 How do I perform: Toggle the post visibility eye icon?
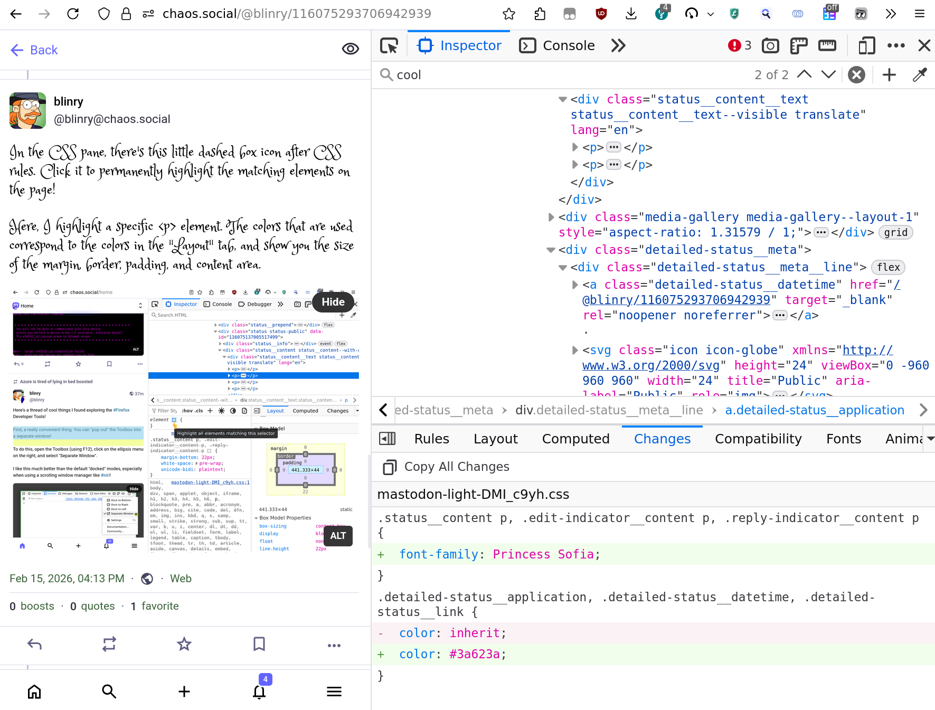tap(351, 49)
